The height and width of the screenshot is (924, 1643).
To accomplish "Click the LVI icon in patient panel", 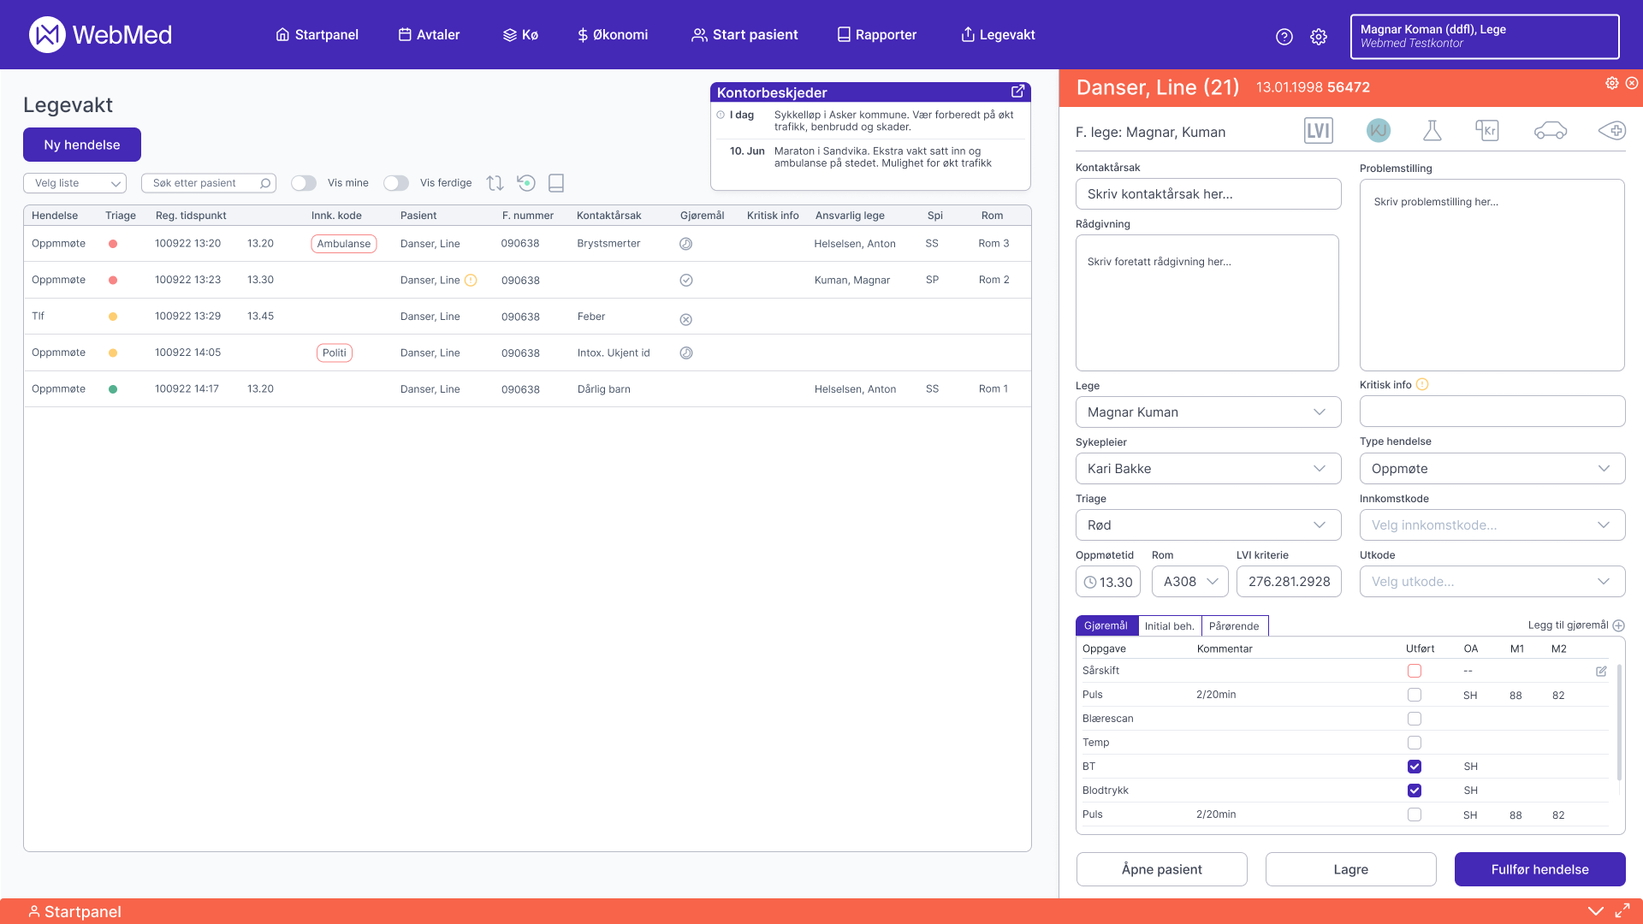I will [1318, 131].
